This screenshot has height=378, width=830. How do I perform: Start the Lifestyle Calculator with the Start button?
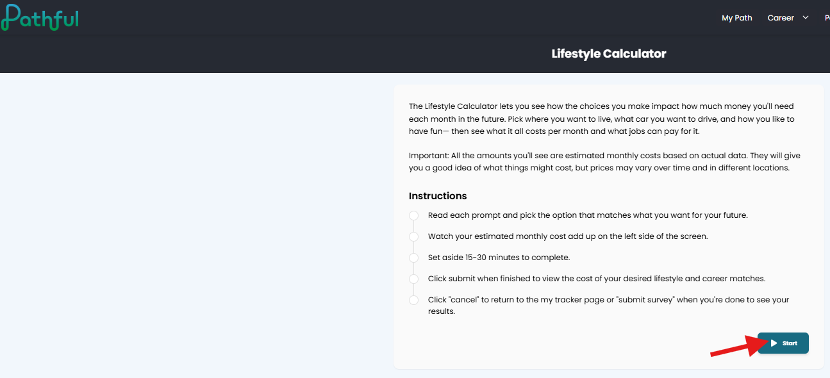(783, 343)
